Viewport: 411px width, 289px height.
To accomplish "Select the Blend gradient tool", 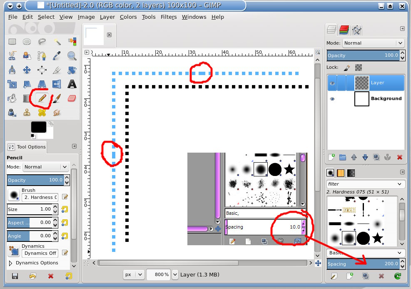I will [x=27, y=98].
